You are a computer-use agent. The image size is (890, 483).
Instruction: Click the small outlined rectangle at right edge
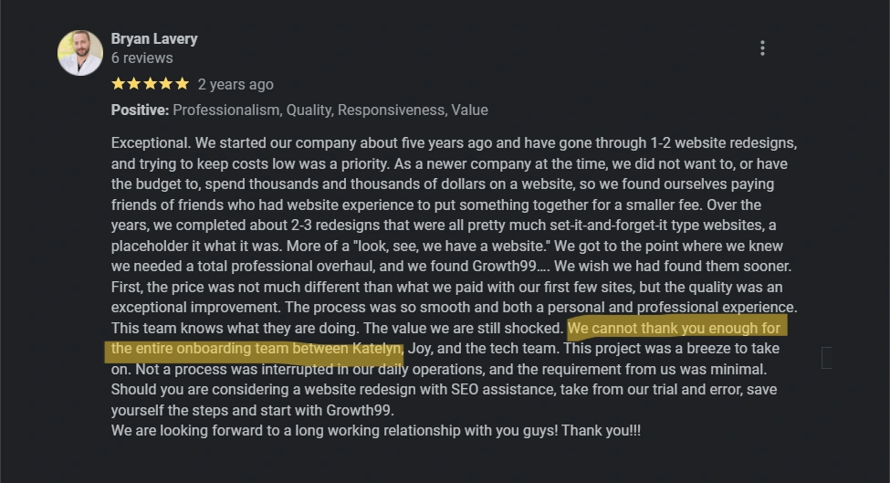pos(826,358)
